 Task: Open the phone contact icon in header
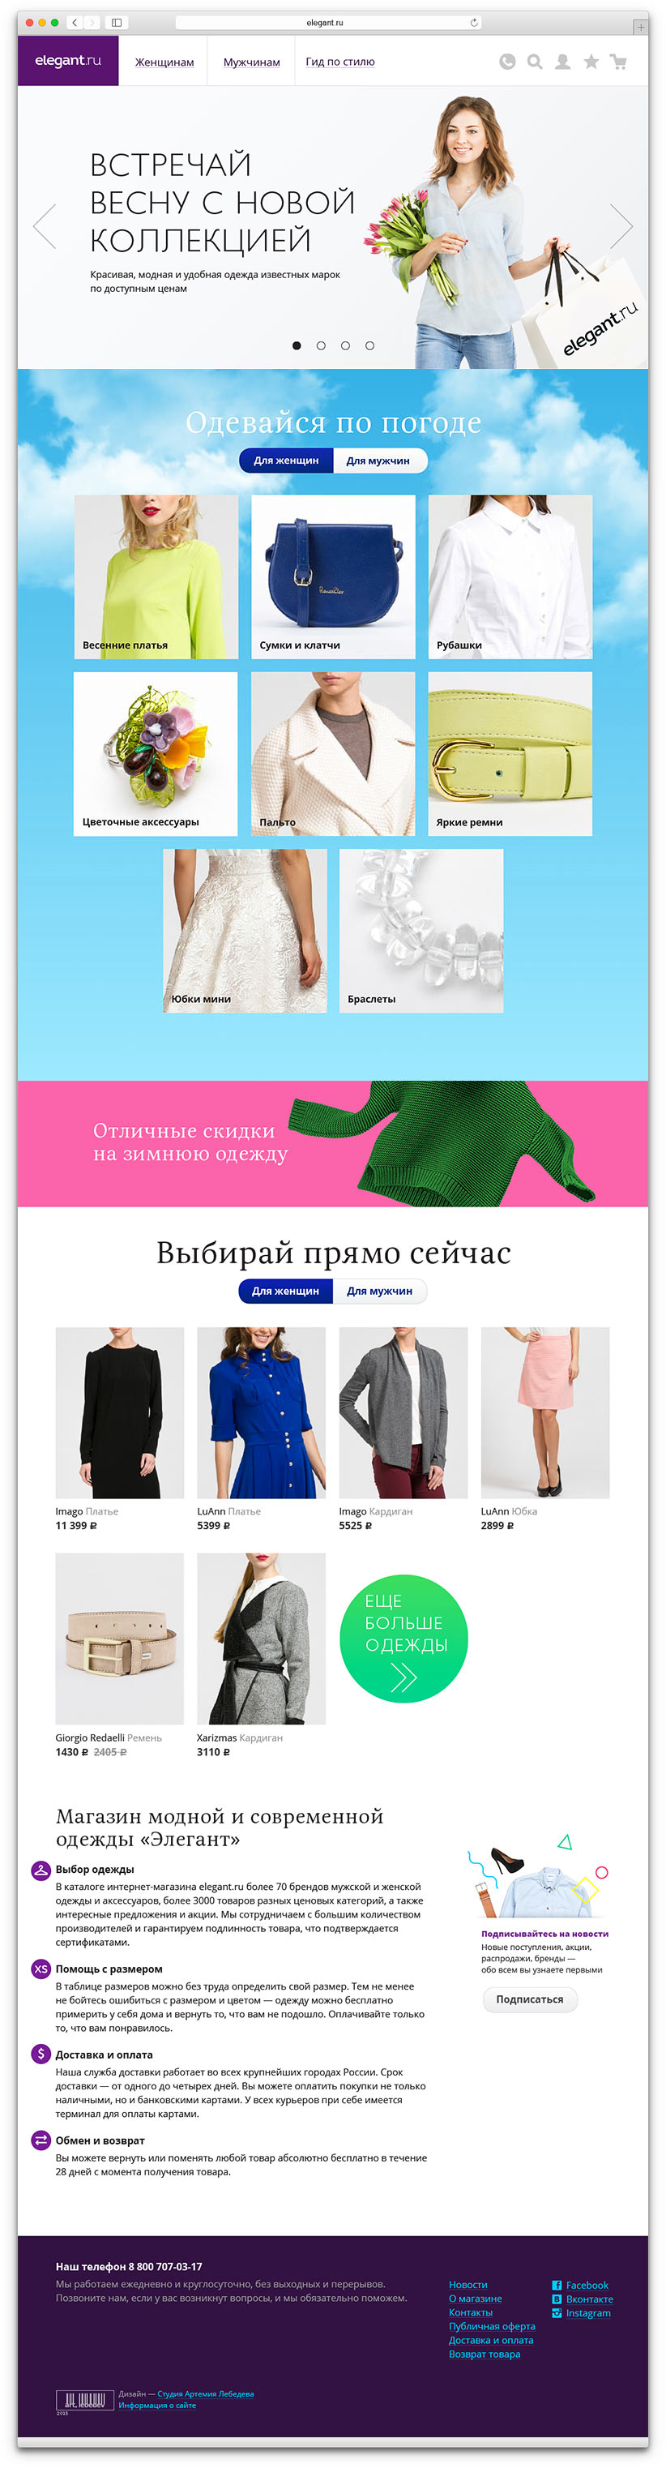click(x=507, y=62)
